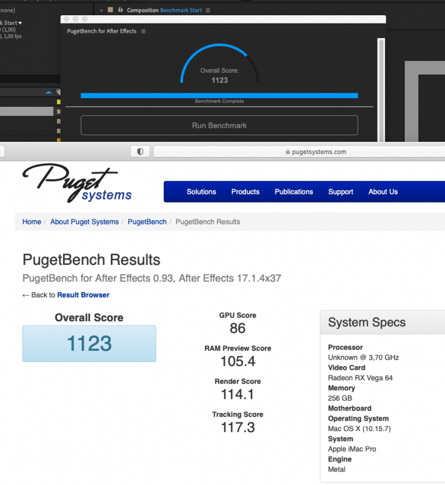Click the engine value 'Metal'

pyautogui.click(x=336, y=469)
